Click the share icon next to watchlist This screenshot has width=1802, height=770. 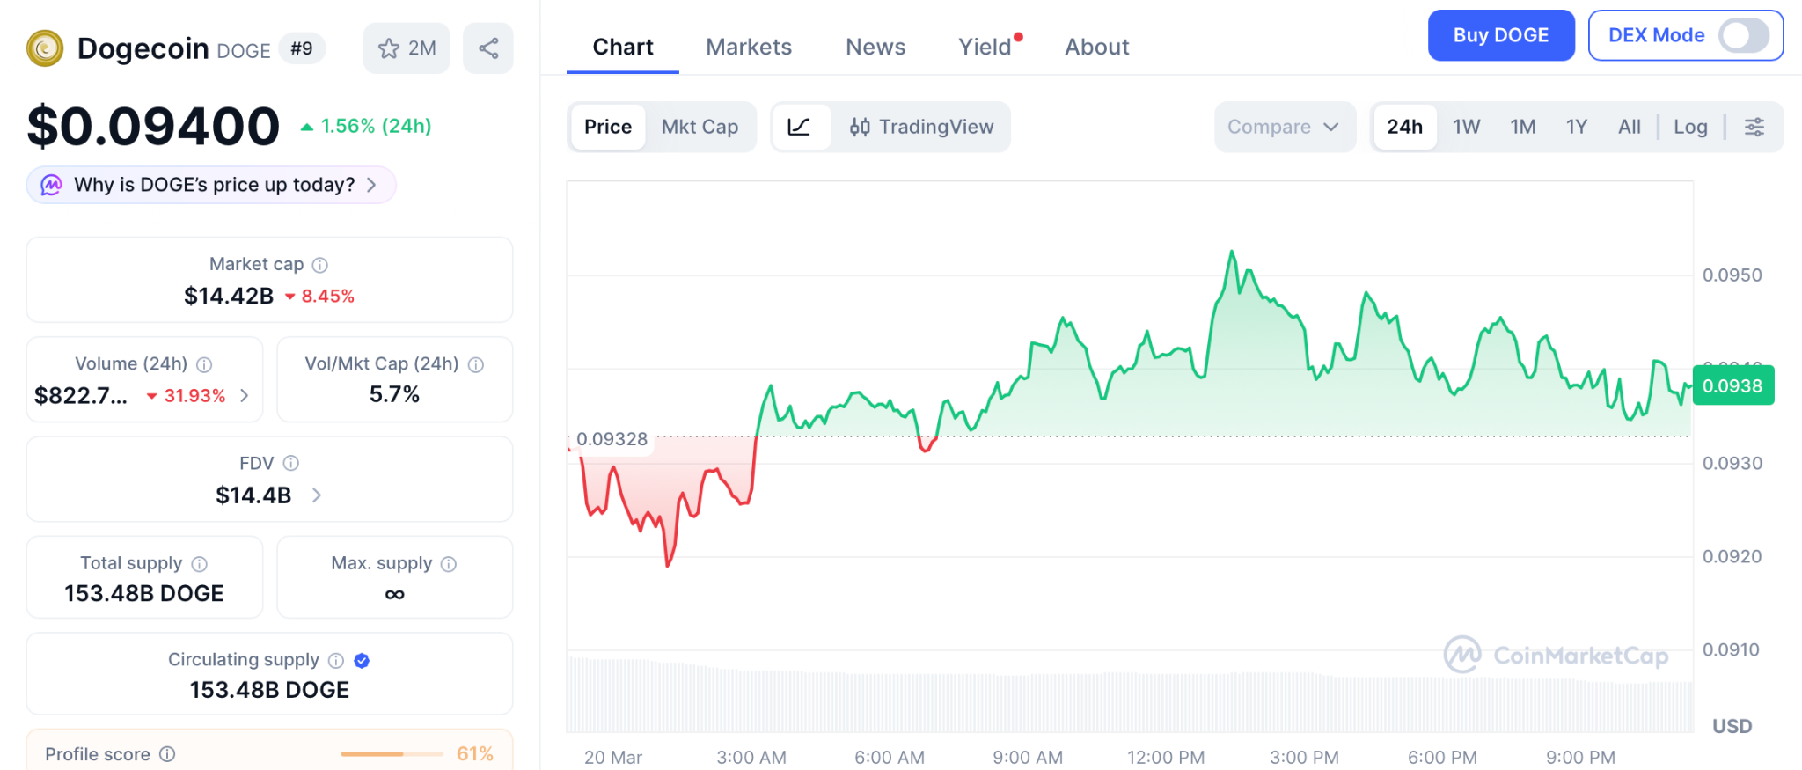pos(488,48)
